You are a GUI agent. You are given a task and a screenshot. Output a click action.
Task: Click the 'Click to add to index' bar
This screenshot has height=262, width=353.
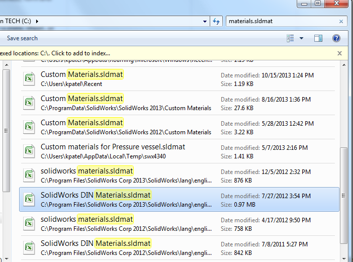coord(173,53)
